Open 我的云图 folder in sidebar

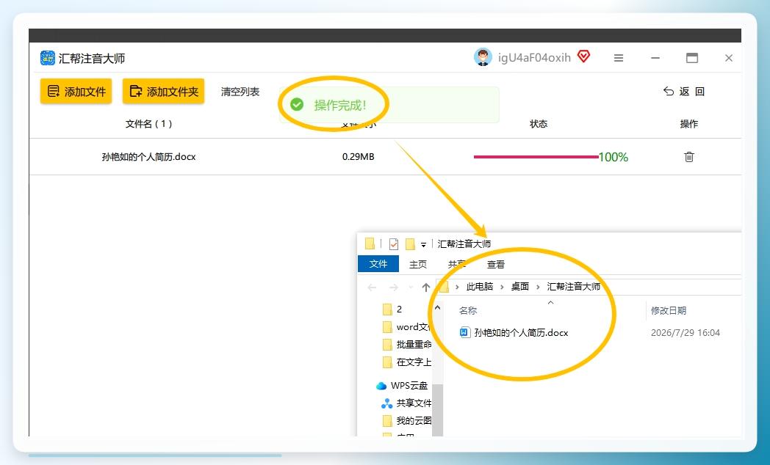(x=406, y=421)
